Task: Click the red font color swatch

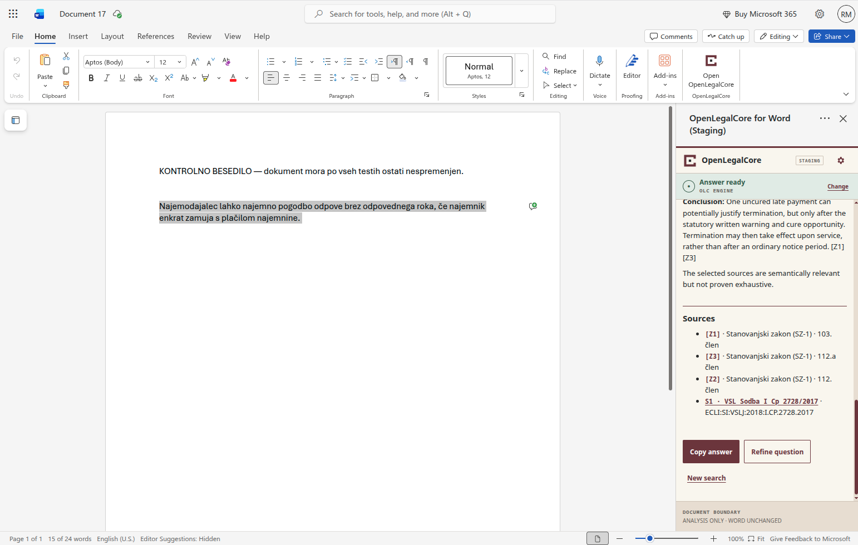Action: click(233, 78)
